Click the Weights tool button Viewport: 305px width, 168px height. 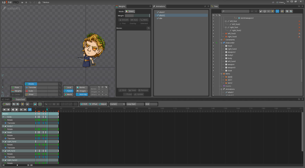(x=17, y=91)
